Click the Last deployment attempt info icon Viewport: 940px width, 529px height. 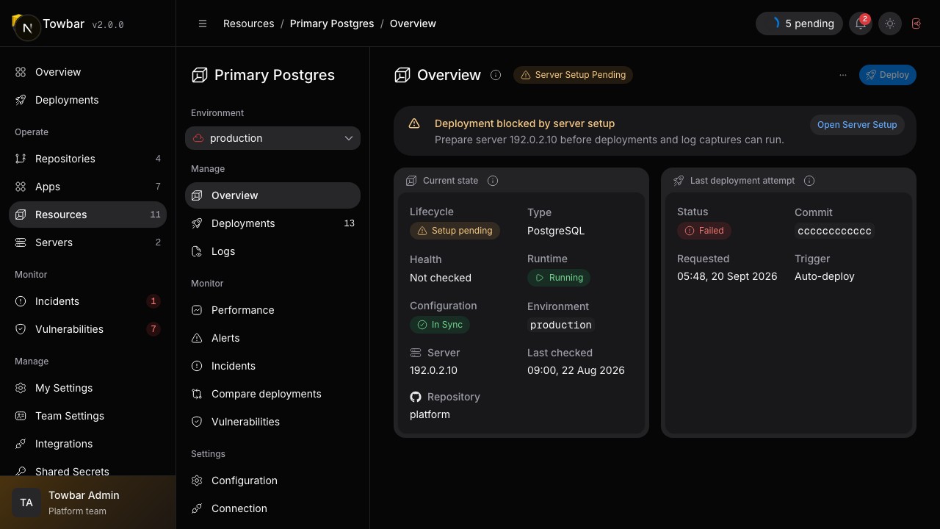[809, 181]
